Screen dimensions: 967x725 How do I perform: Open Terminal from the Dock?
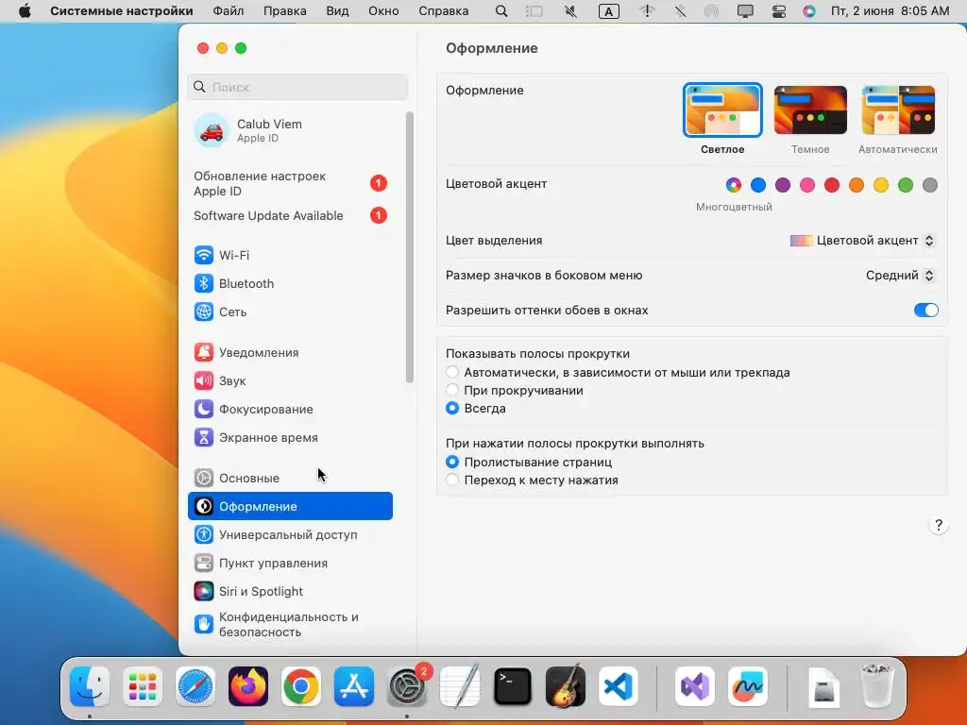tap(513, 686)
